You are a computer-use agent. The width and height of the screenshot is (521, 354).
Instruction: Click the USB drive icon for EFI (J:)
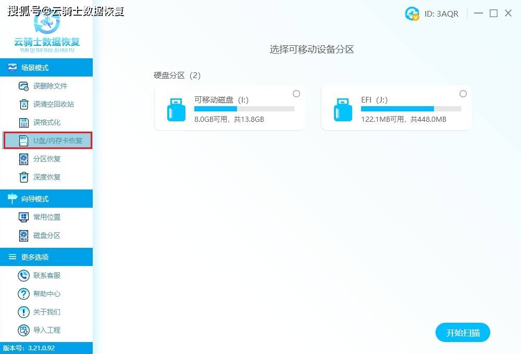point(343,110)
